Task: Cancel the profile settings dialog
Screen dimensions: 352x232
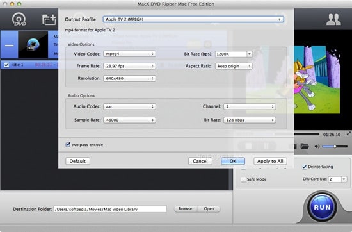Action: 200,161
